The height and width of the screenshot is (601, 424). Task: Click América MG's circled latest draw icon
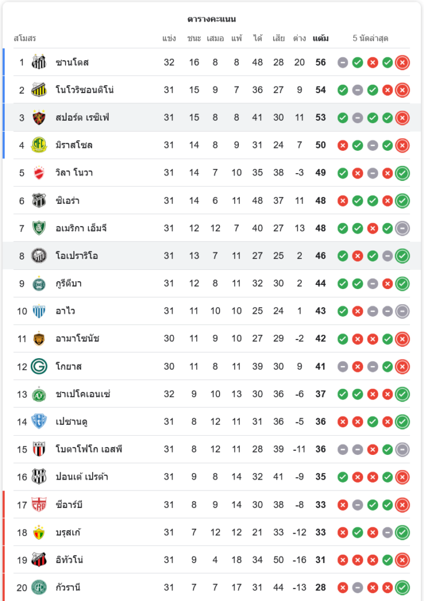(x=402, y=228)
